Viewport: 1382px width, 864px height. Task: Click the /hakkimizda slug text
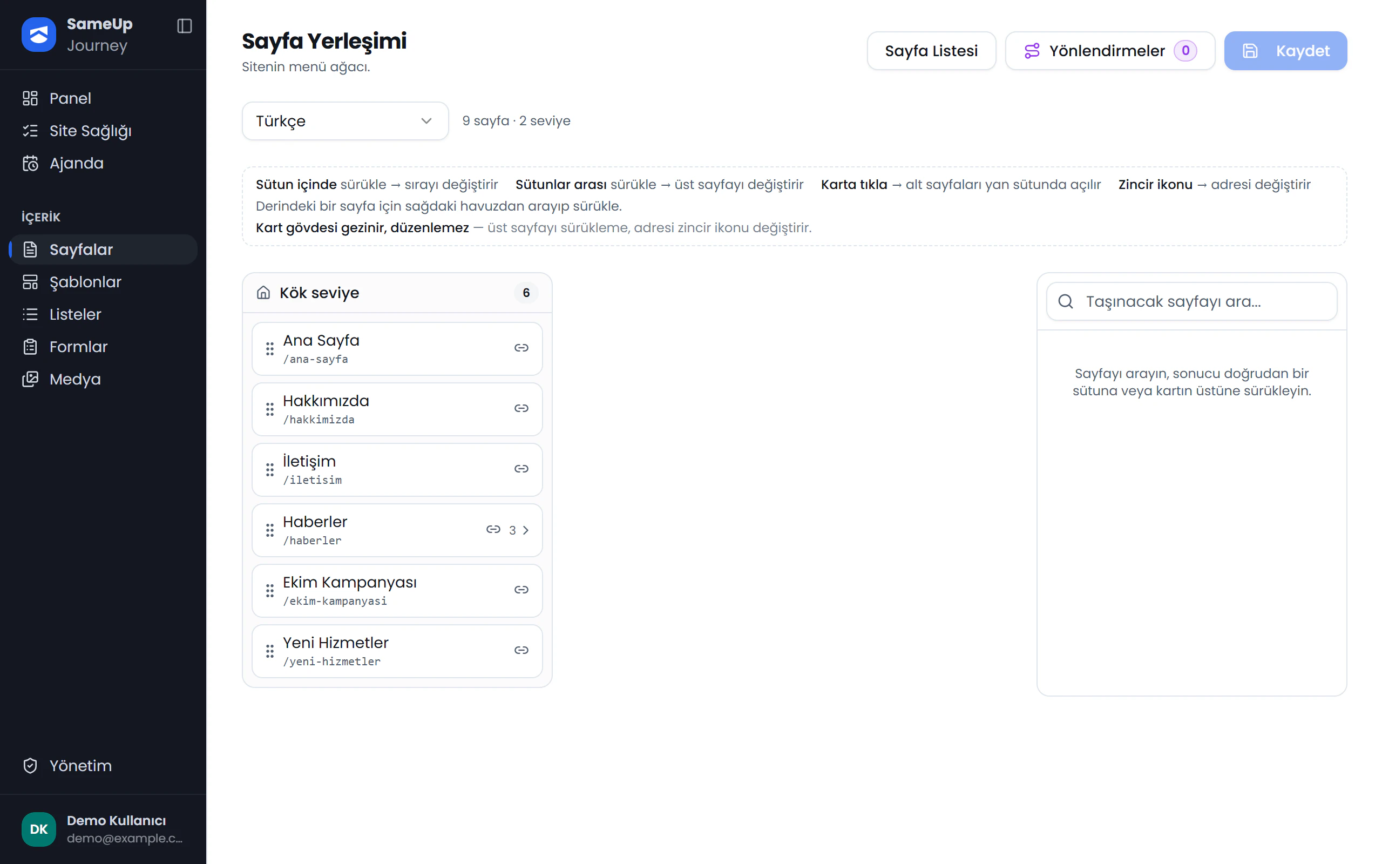click(x=319, y=420)
